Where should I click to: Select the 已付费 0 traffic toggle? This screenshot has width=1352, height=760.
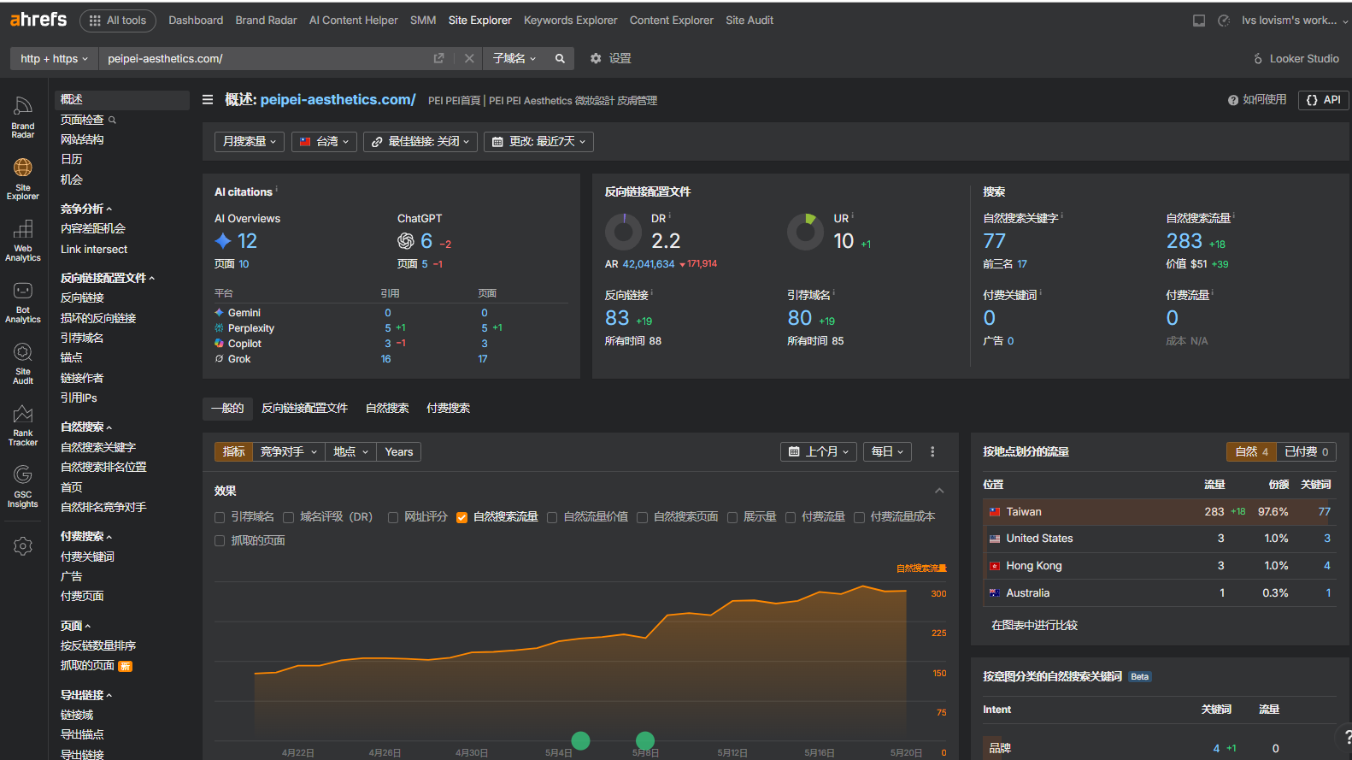click(x=1306, y=451)
